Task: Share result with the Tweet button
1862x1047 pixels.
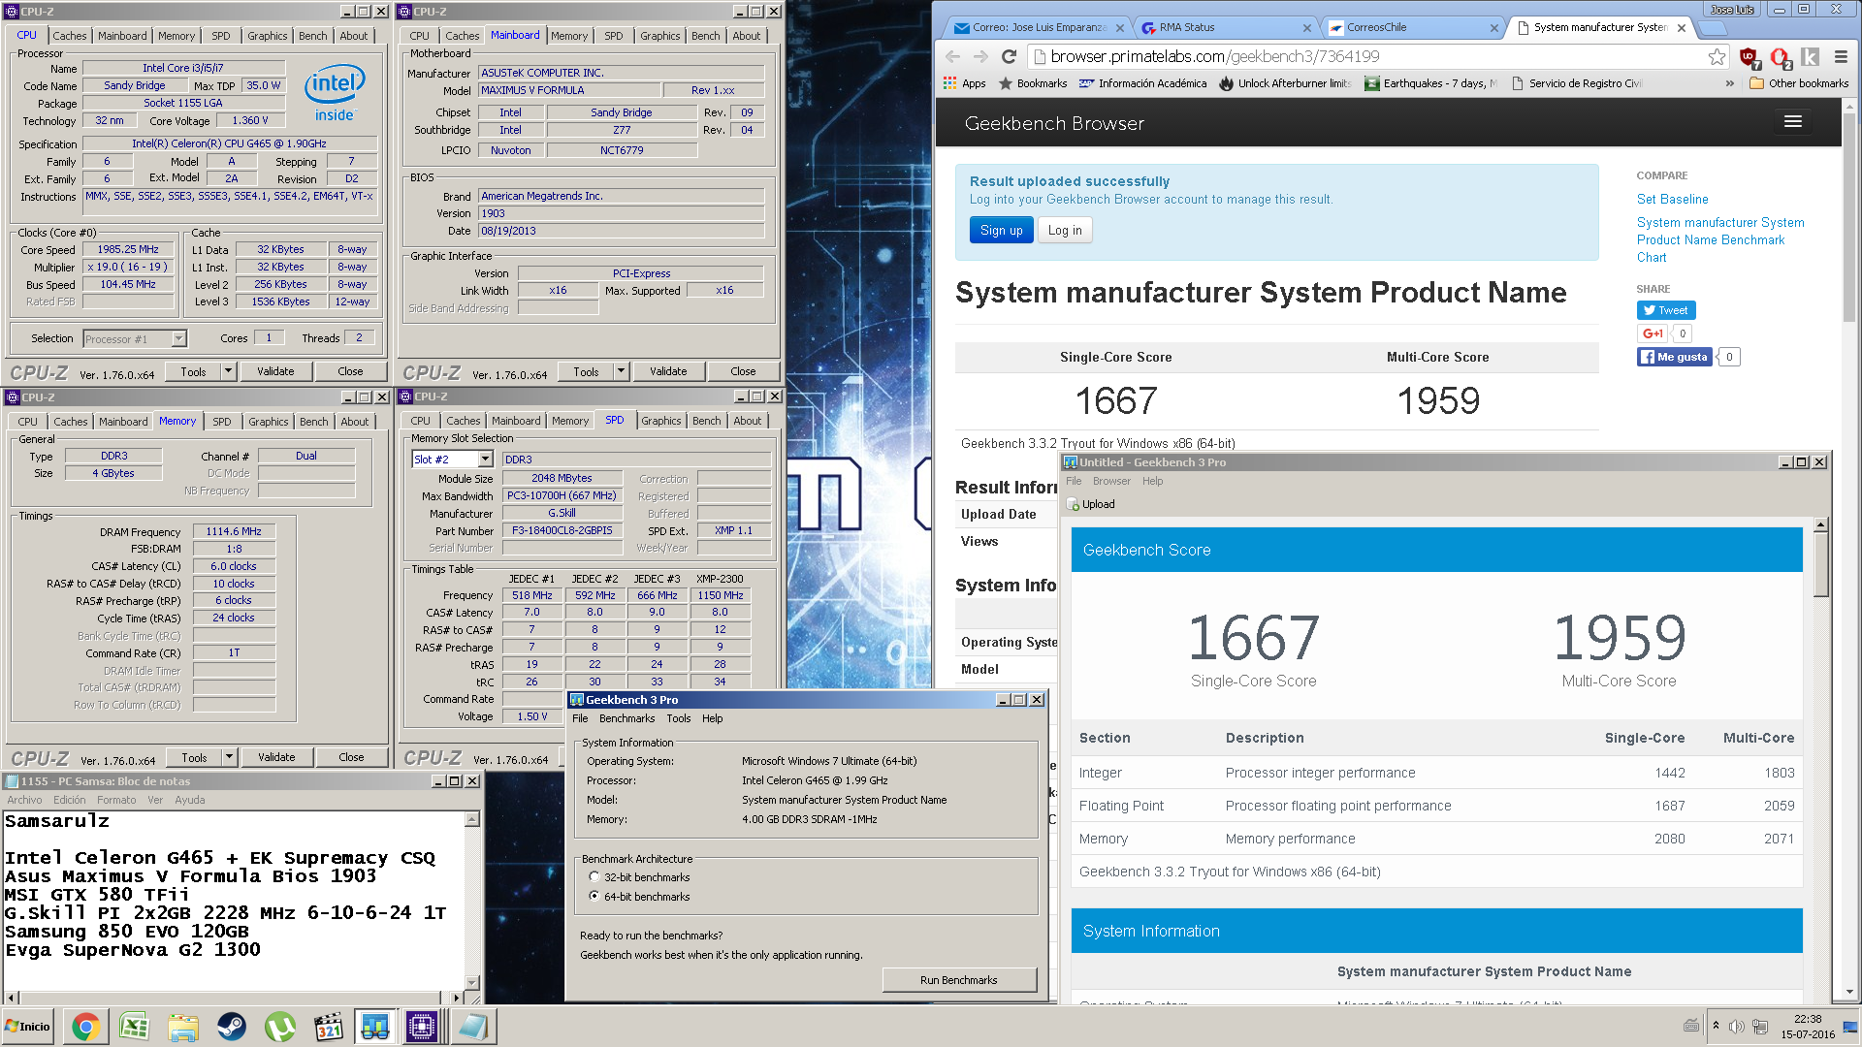Action: coord(1665,310)
